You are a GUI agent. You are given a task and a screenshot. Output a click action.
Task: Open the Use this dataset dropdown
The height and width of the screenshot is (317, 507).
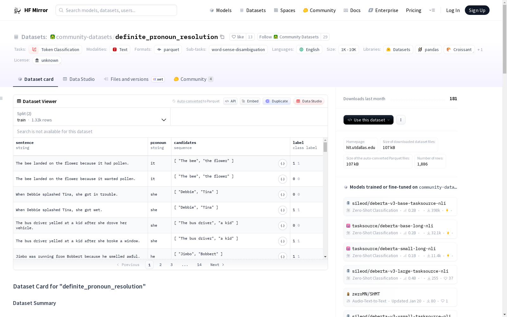(x=368, y=120)
